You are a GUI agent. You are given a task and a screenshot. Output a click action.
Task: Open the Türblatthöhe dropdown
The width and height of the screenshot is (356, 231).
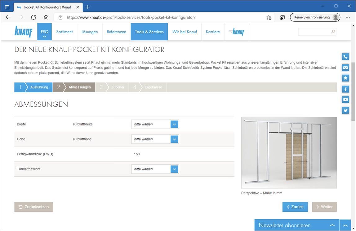point(155,139)
